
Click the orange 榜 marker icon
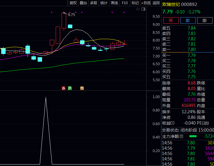click(82, 88)
